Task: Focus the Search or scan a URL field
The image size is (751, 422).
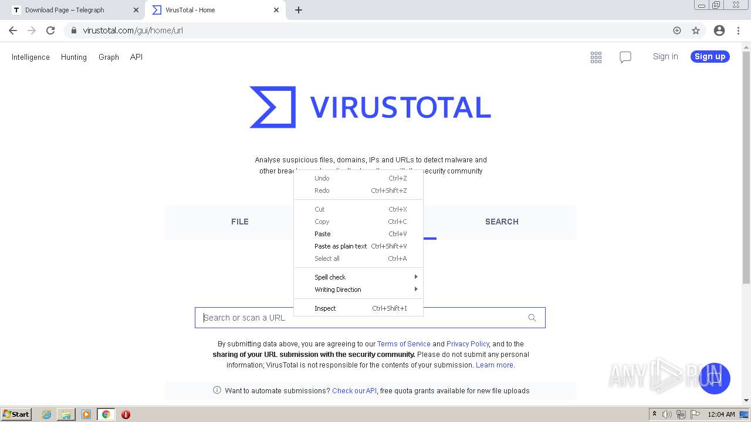Action: pos(370,318)
